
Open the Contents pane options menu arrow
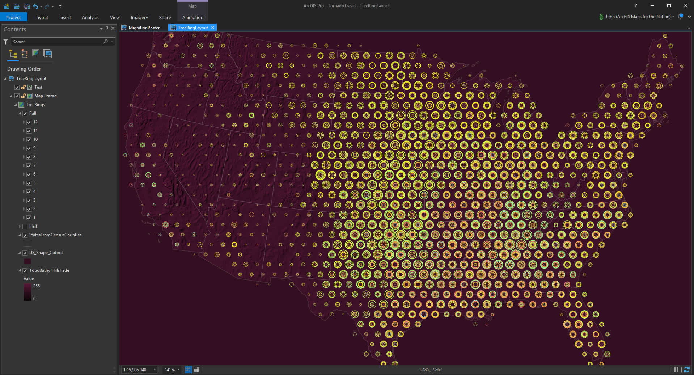(x=101, y=29)
